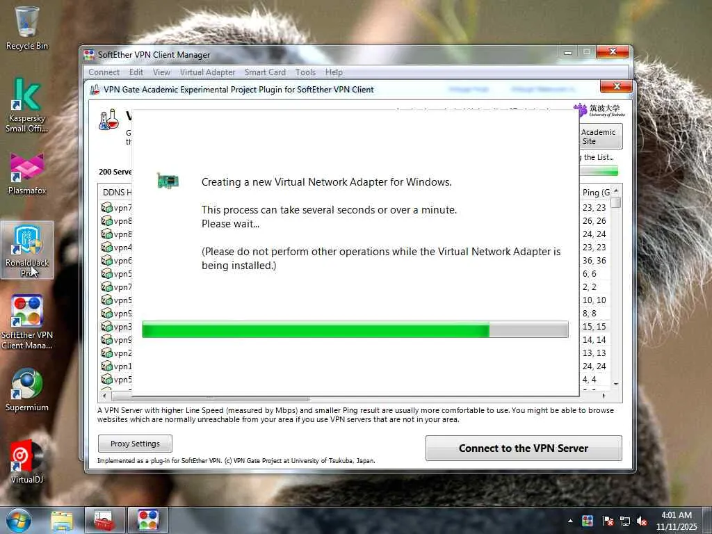Click the server list scroll-down arrow
The image size is (712, 534).
click(x=616, y=384)
